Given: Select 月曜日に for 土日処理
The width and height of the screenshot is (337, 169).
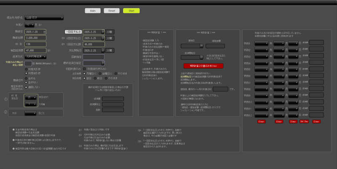Looking at the screenshot, I should tap(85, 74).
